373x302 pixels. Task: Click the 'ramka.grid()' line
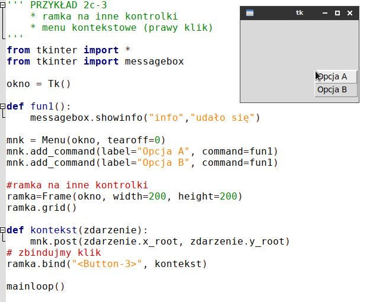click(41, 208)
